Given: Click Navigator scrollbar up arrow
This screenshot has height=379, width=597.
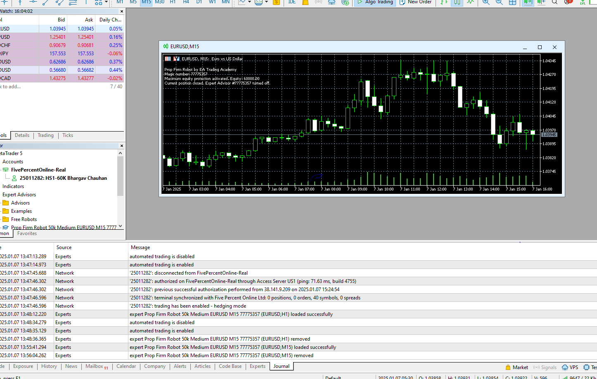Looking at the screenshot, I should point(121,153).
